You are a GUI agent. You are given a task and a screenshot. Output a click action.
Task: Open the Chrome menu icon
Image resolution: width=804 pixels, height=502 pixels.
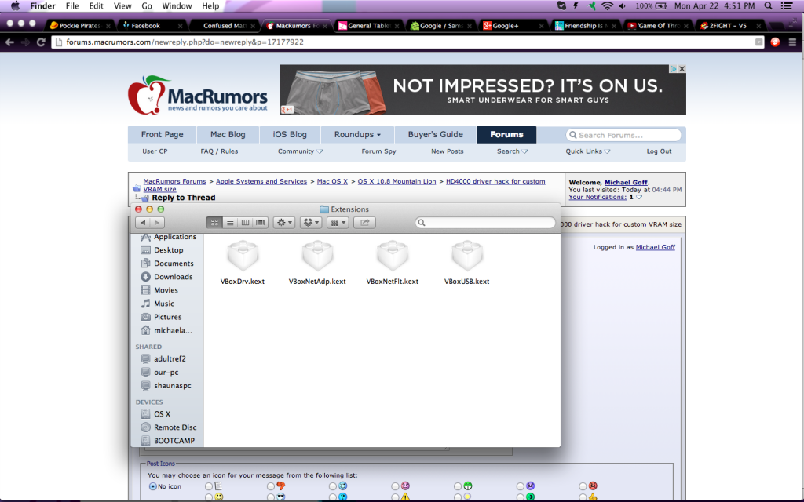pyautogui.click(x=792, y=42)
